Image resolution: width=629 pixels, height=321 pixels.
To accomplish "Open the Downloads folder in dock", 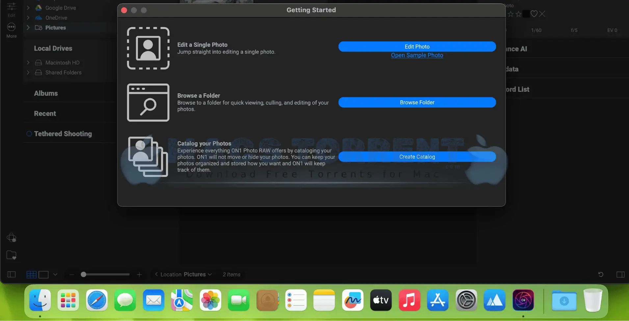I will pyautogui.click(x=564, y=300).
